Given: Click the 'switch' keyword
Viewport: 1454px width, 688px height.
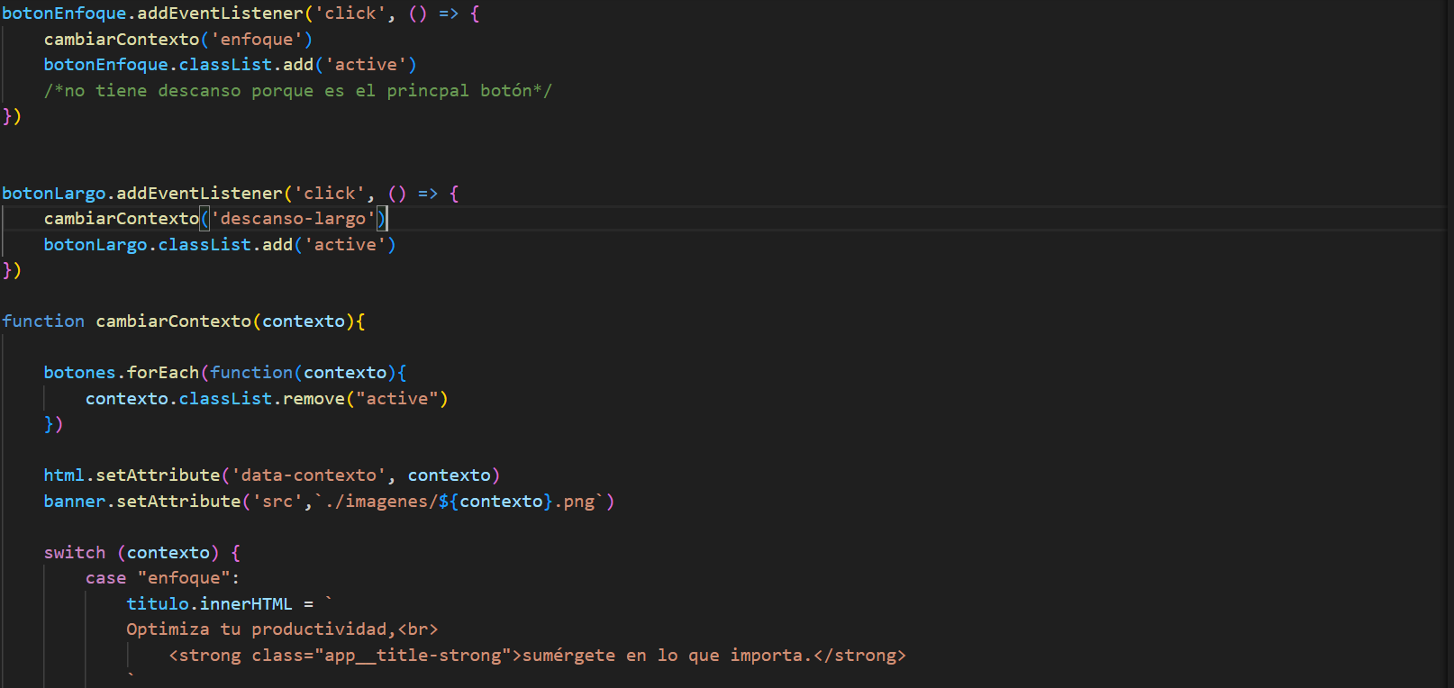Looking at the screenshot, I should click(75, 553).
